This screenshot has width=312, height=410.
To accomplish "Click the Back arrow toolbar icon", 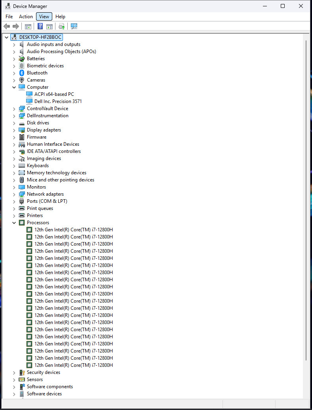I will [x=7, y=26].
